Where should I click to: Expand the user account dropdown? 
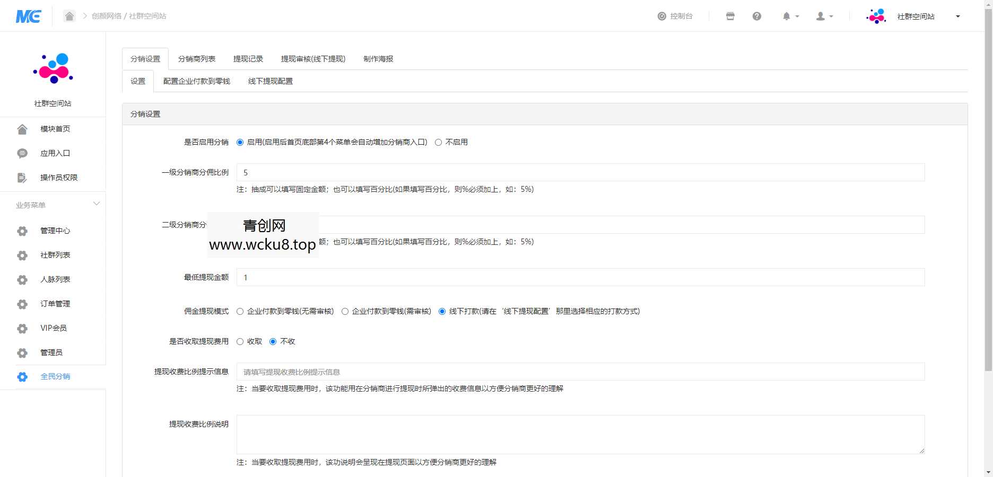[x=821, y=16]
